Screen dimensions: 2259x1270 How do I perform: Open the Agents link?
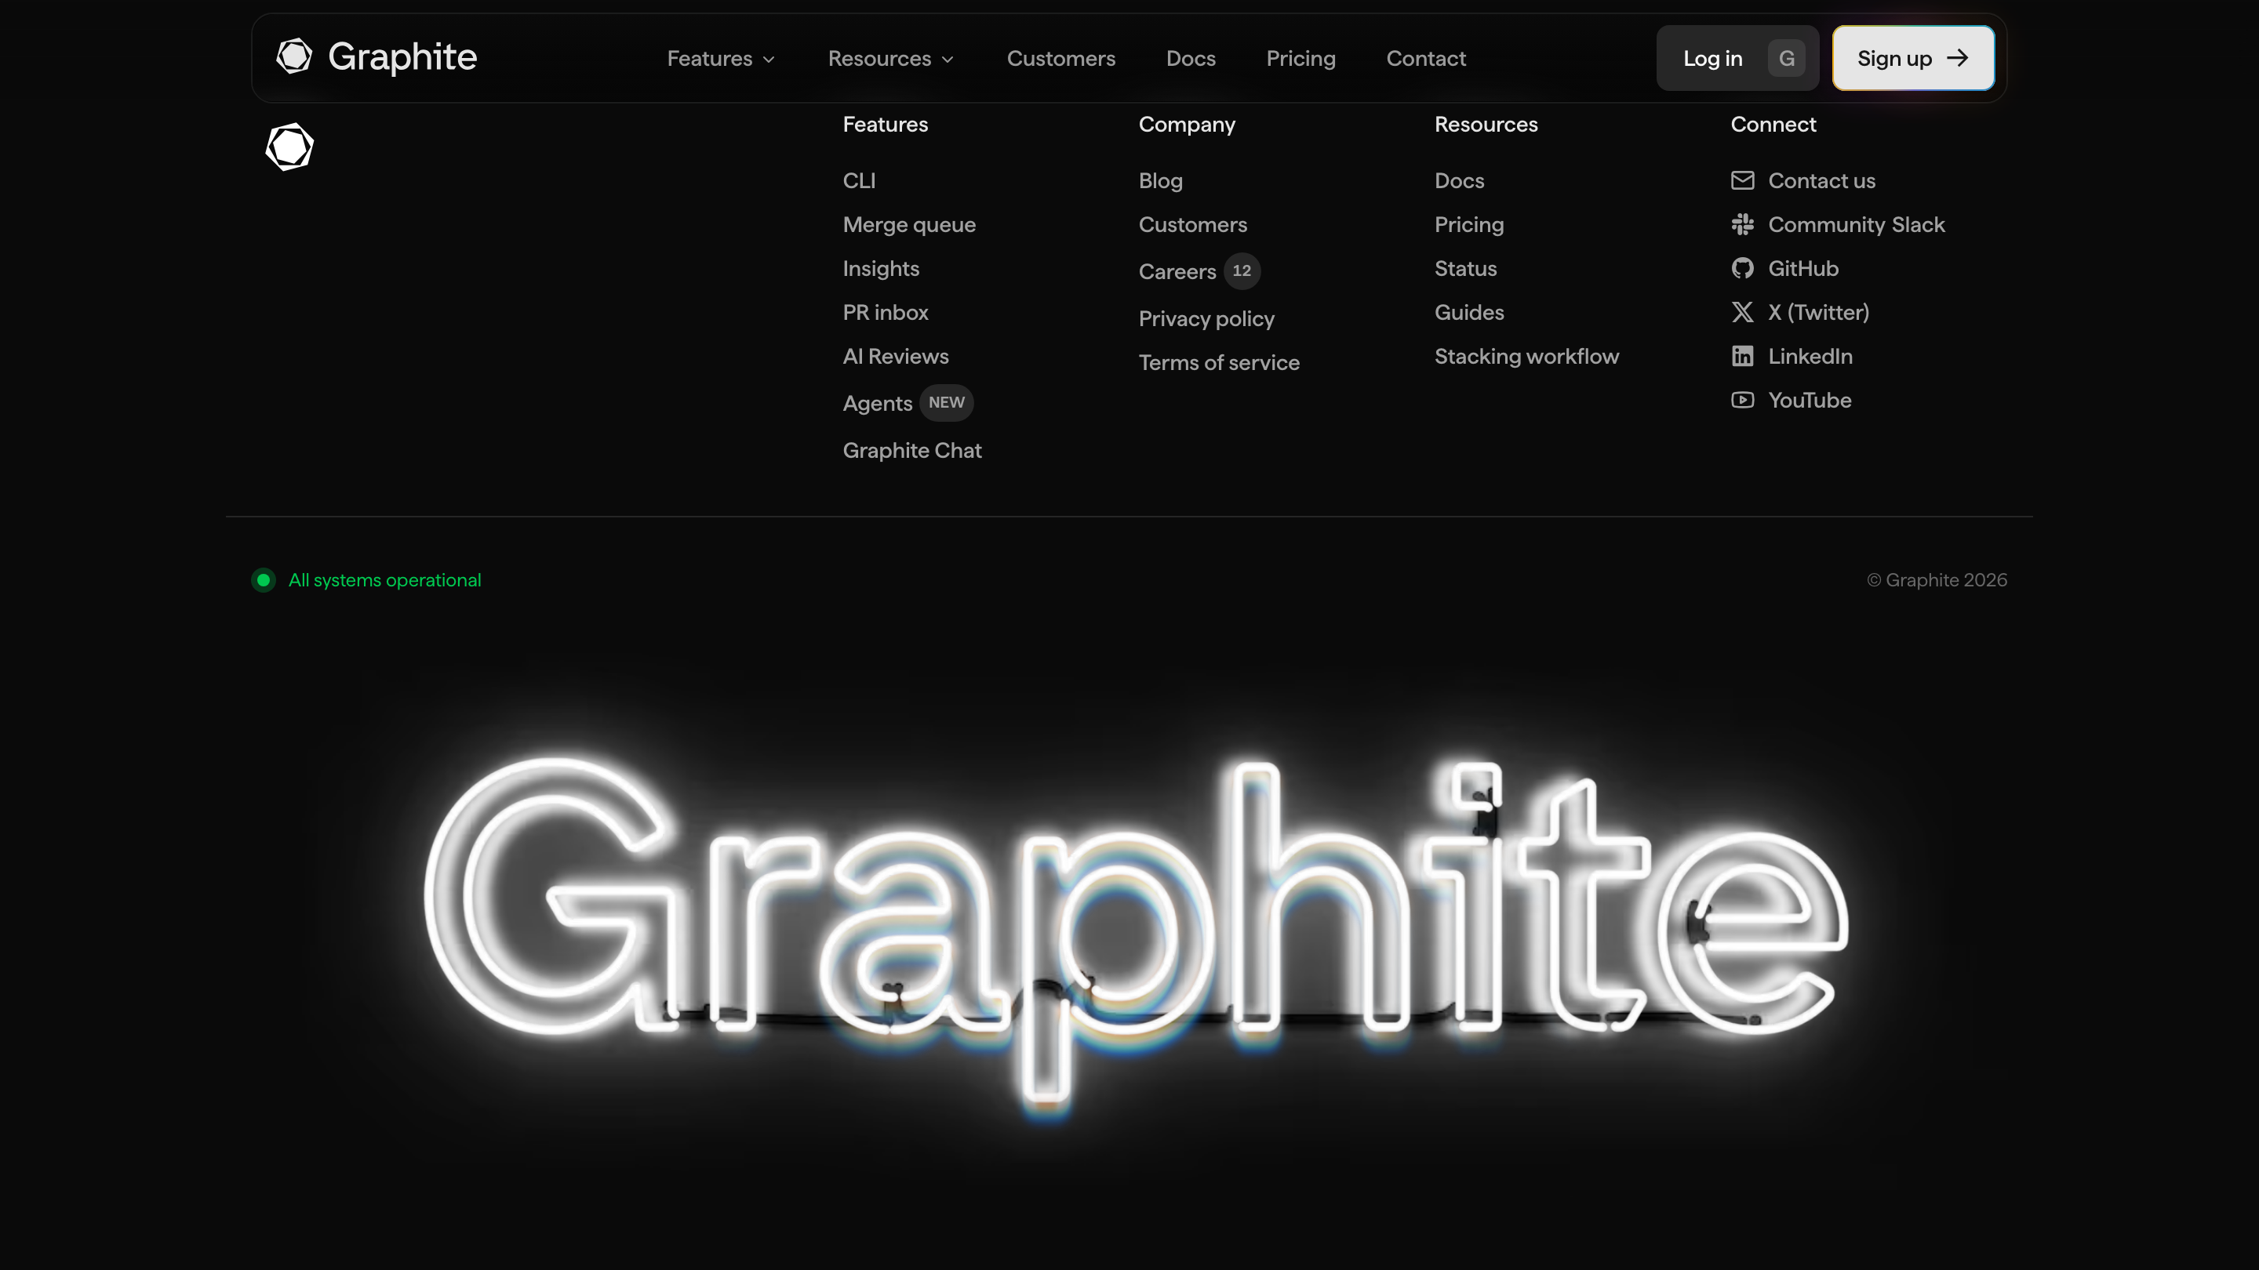pos(878,403)
